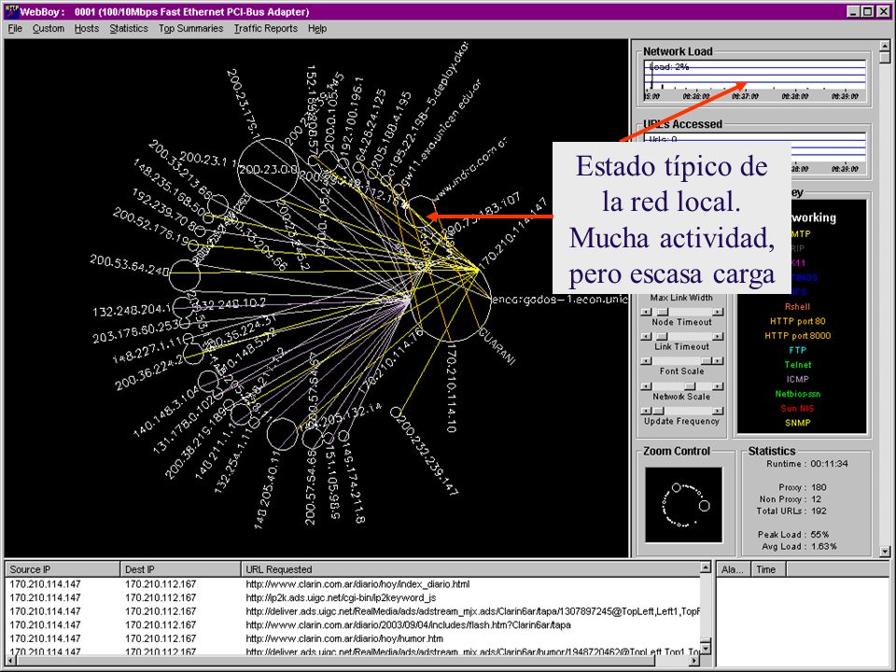Click the Time column header
896x672 pixels.
click(767, 569)
